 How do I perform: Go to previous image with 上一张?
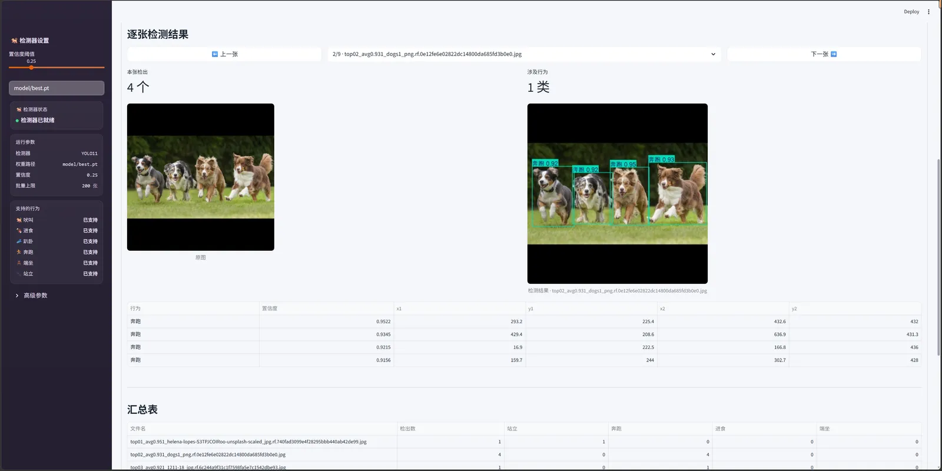pyautogui.click(x=224, y=54)
